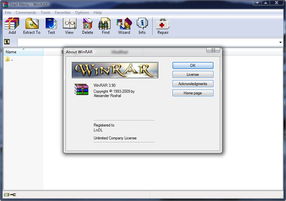Click the Test archive toolbar icon
Image resolution: width=286 pixels, height=201 pixels.
[51, 26]
